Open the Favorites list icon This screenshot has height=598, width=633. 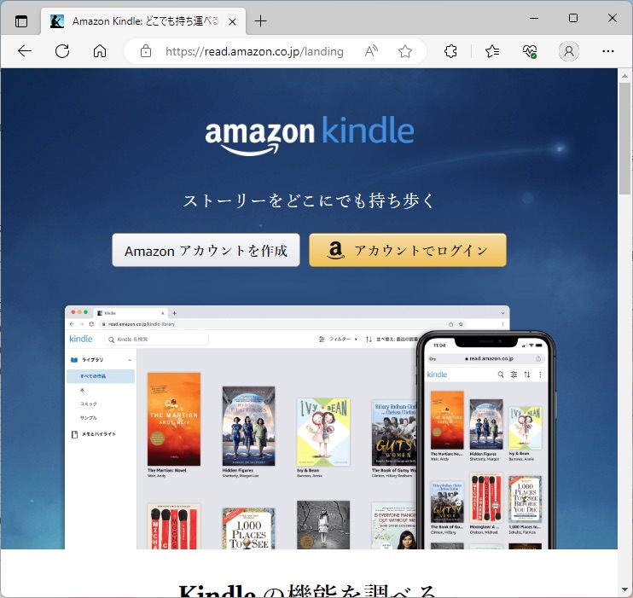(492, 51)
